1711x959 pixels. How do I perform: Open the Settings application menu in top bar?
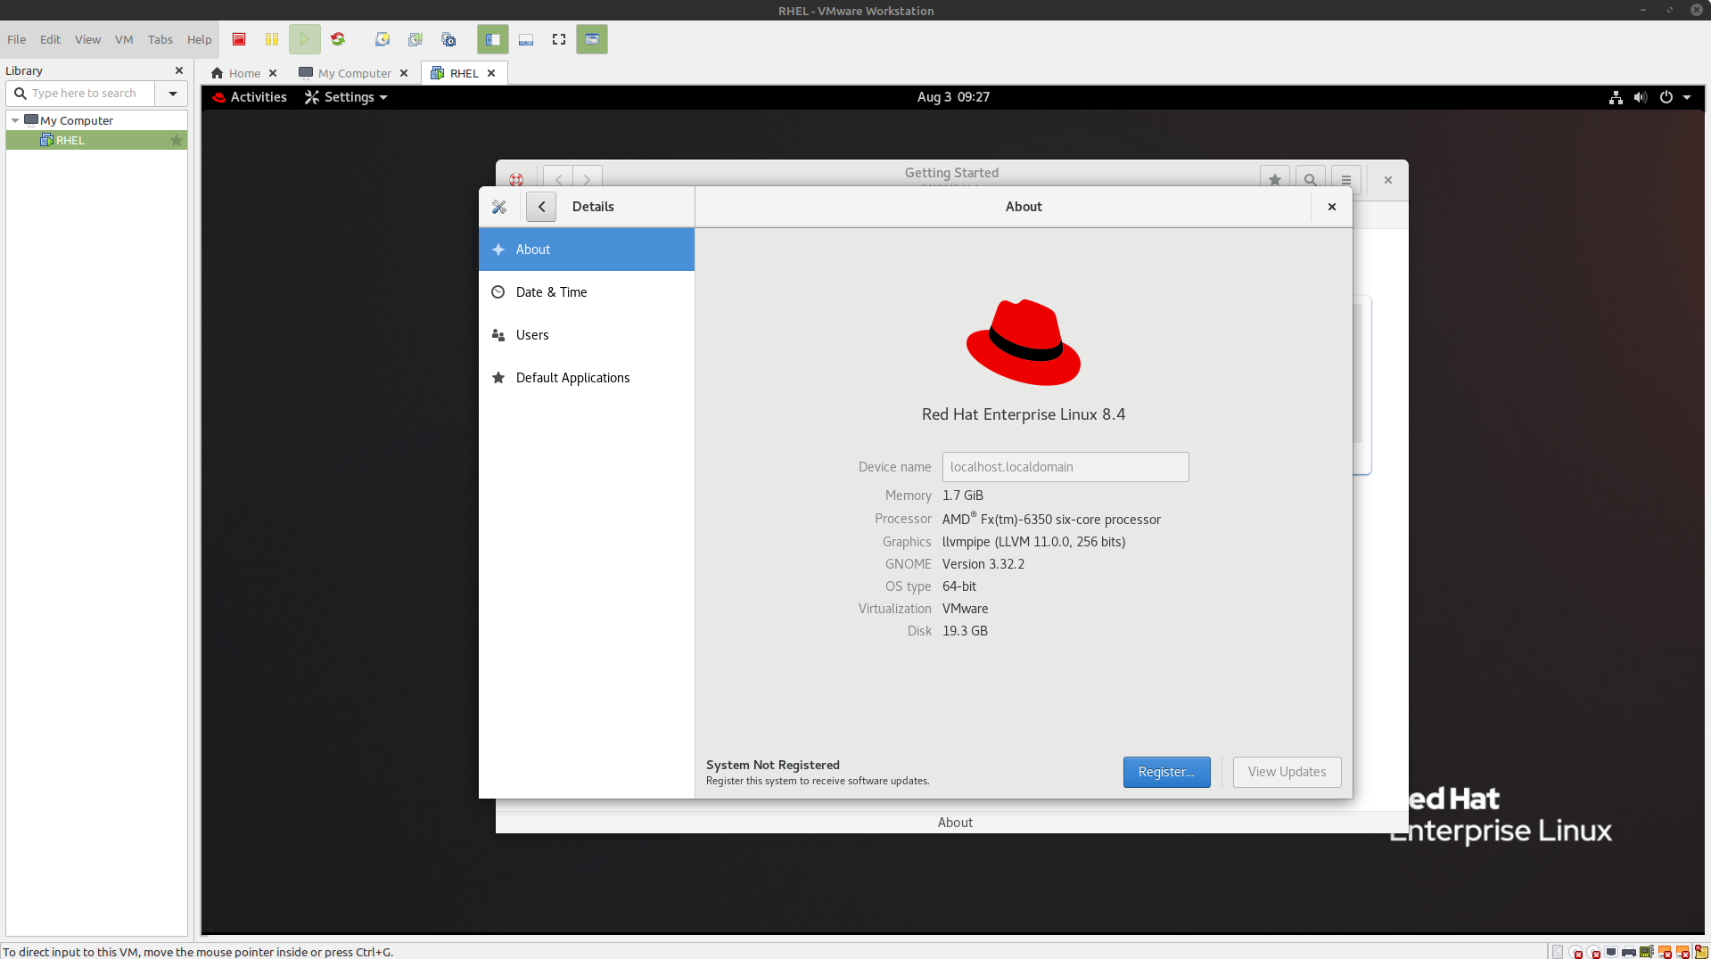[x=346, y=97]
